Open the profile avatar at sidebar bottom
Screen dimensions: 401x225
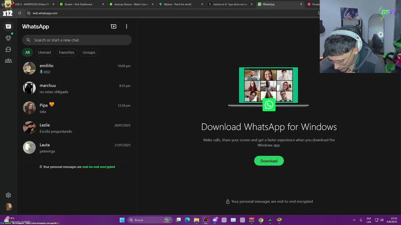click(8, 207)
